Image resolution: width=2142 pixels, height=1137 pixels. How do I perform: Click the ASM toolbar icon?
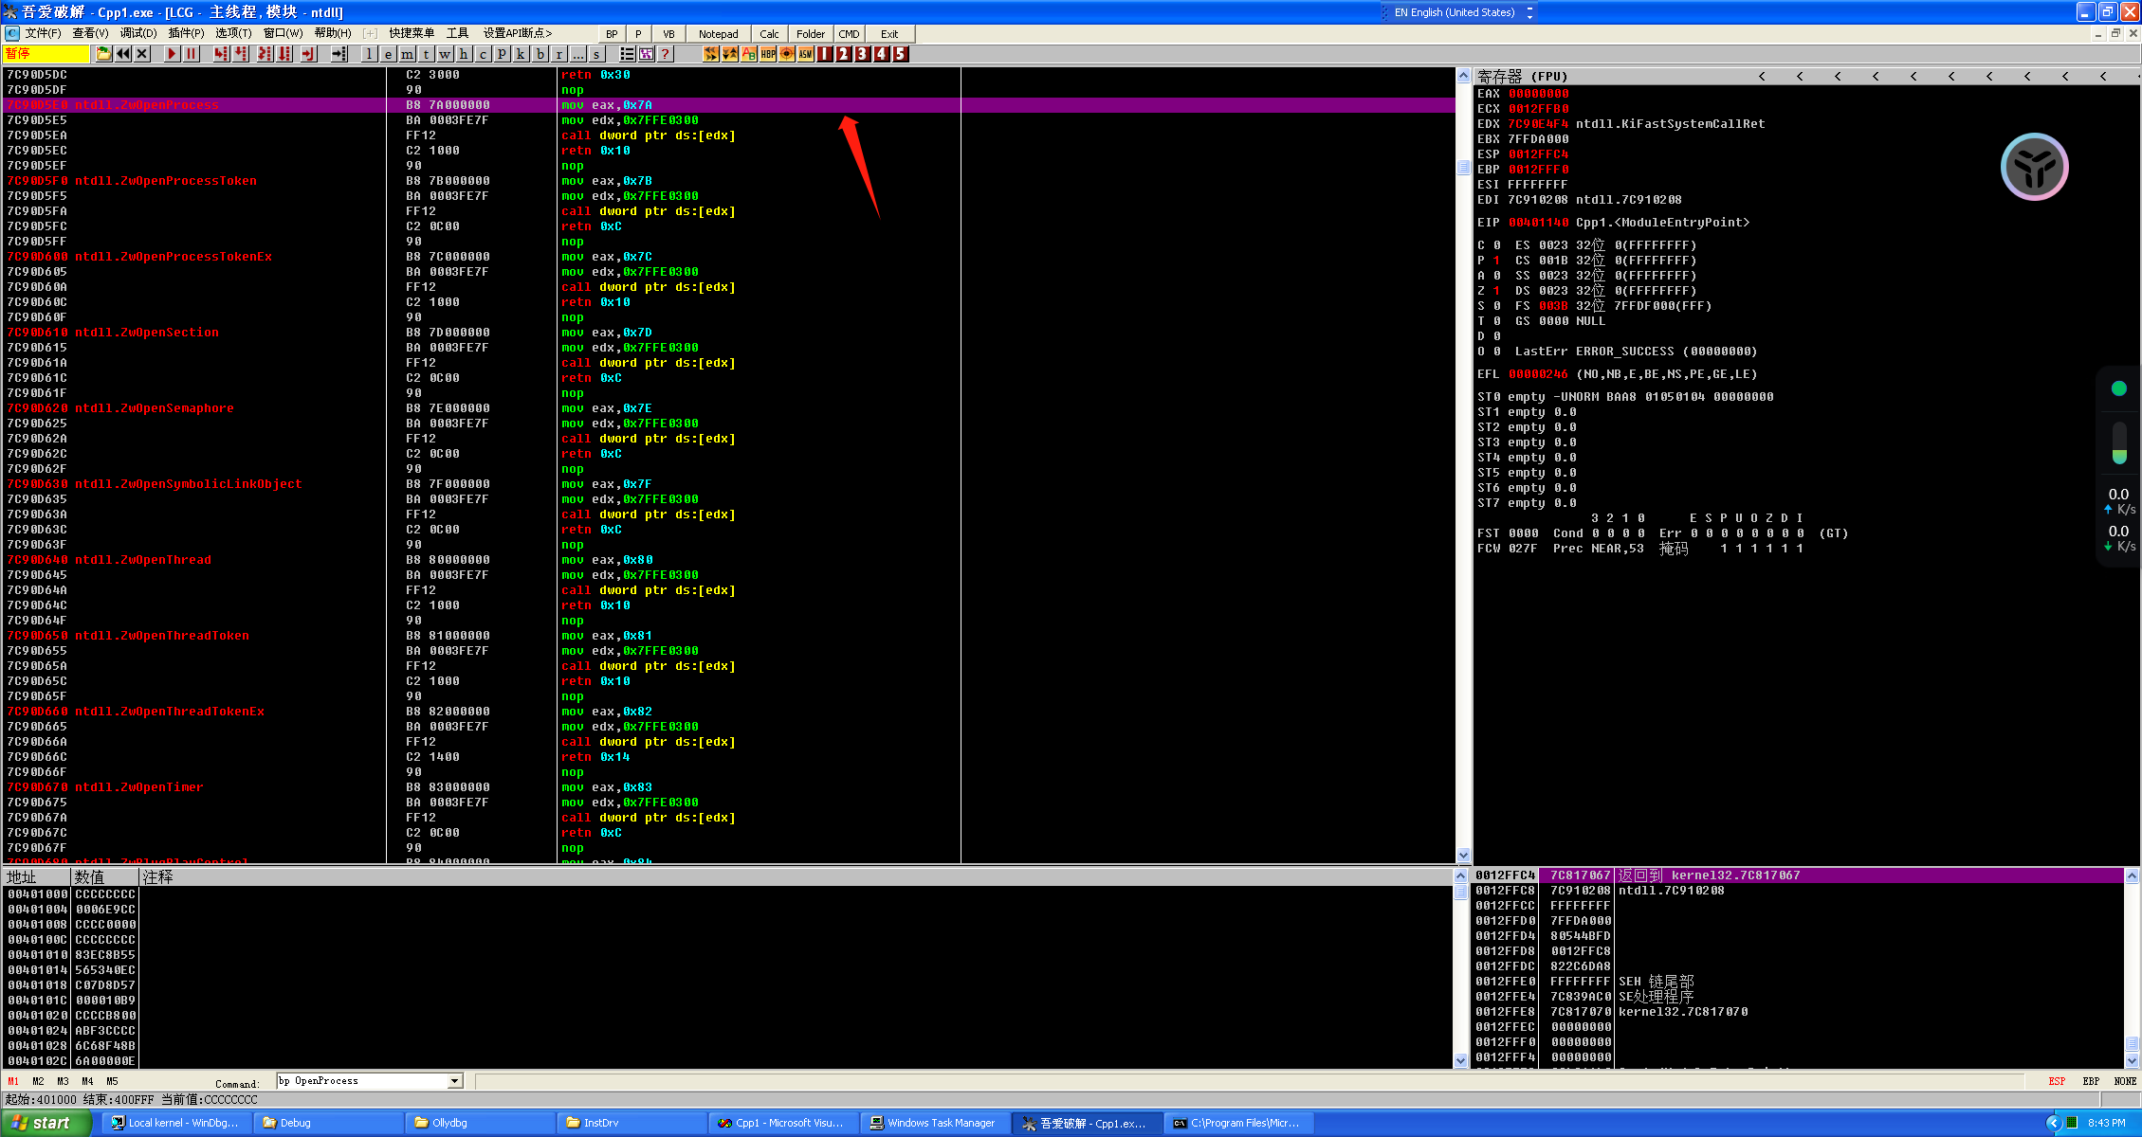click(x=806, y=54)
